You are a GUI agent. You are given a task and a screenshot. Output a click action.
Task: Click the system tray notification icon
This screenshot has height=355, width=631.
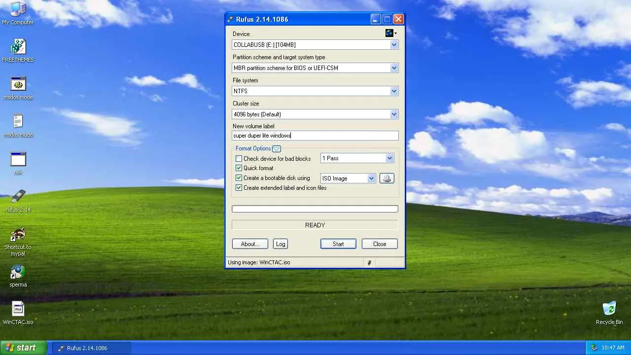coord(594,348)
